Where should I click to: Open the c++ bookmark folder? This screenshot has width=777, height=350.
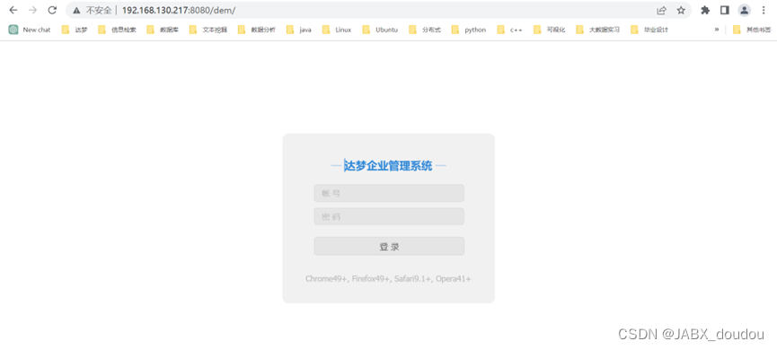click(x=510, y=30)
